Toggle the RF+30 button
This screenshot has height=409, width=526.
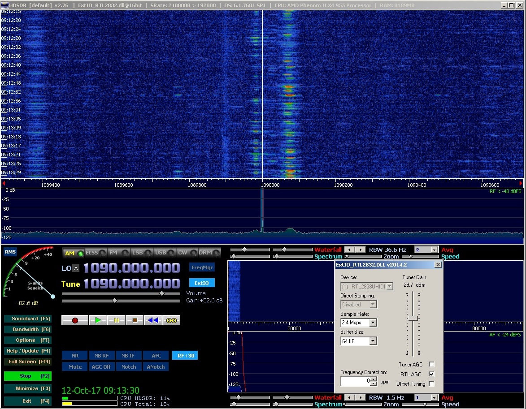pyautogui.click(x=185, y=356)
